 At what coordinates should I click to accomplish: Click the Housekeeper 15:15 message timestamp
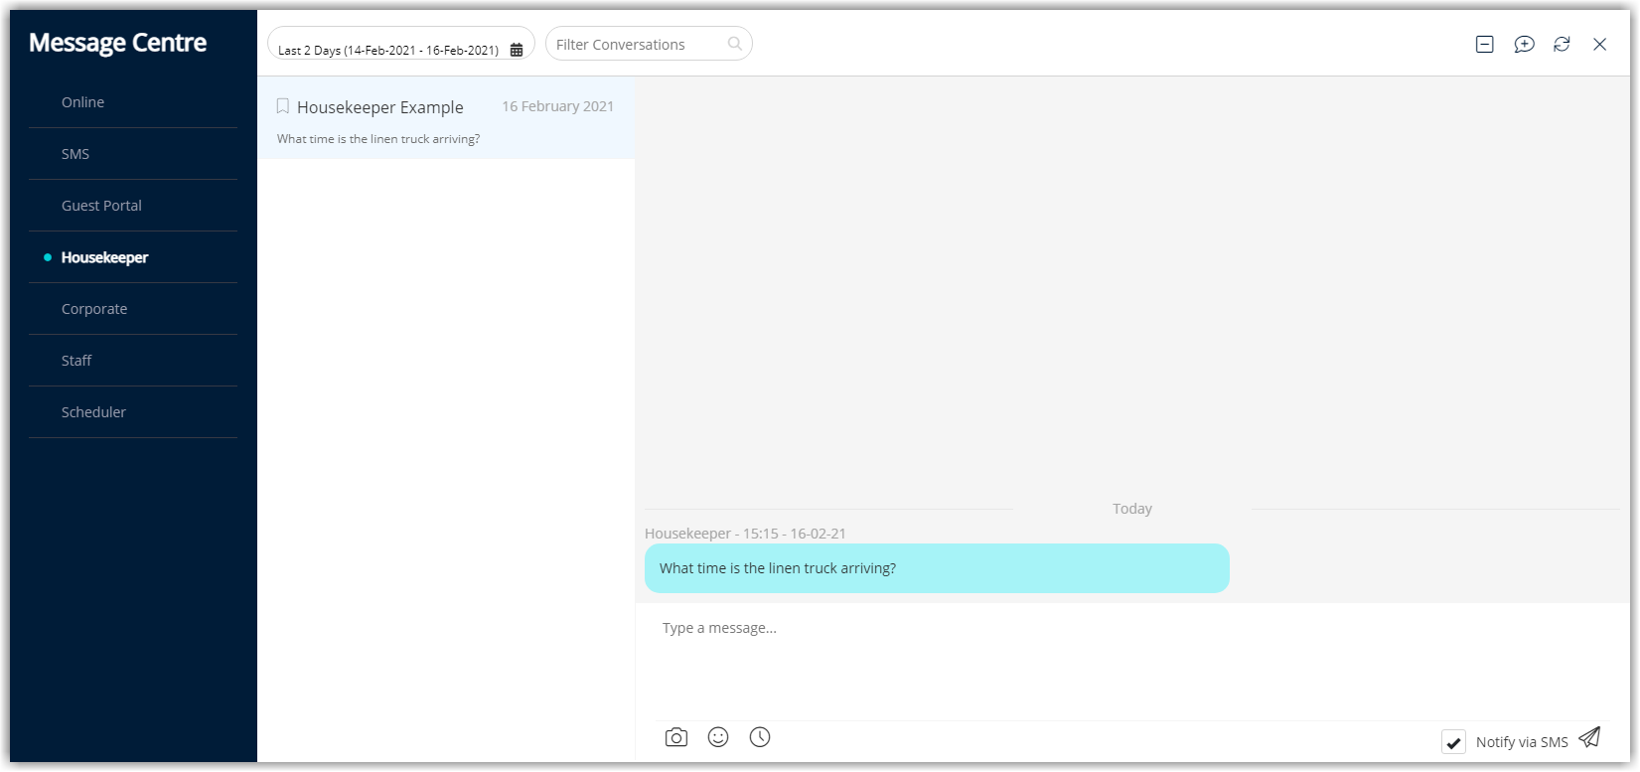(745, 534)
